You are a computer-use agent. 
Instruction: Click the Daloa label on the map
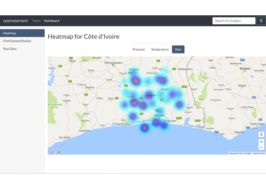point(72,61)
